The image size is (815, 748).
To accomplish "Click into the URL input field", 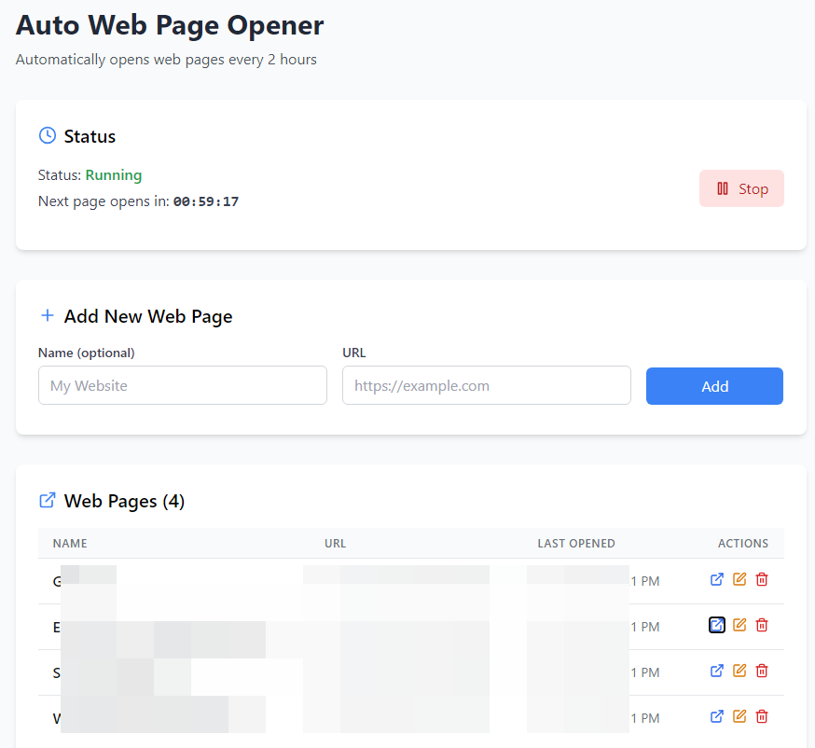I will point(486,385).
